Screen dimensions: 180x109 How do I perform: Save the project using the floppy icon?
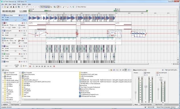click(x=8, y=7)
